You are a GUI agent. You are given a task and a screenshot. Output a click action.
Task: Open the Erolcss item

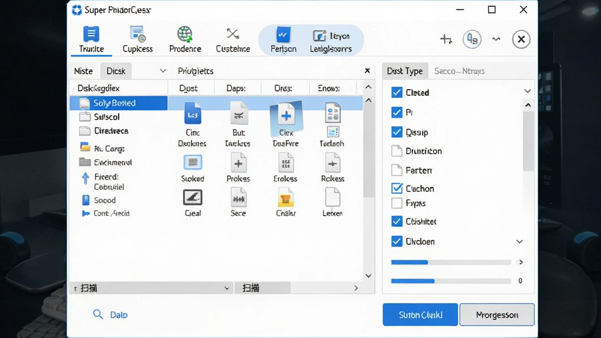tap(286, 167)
